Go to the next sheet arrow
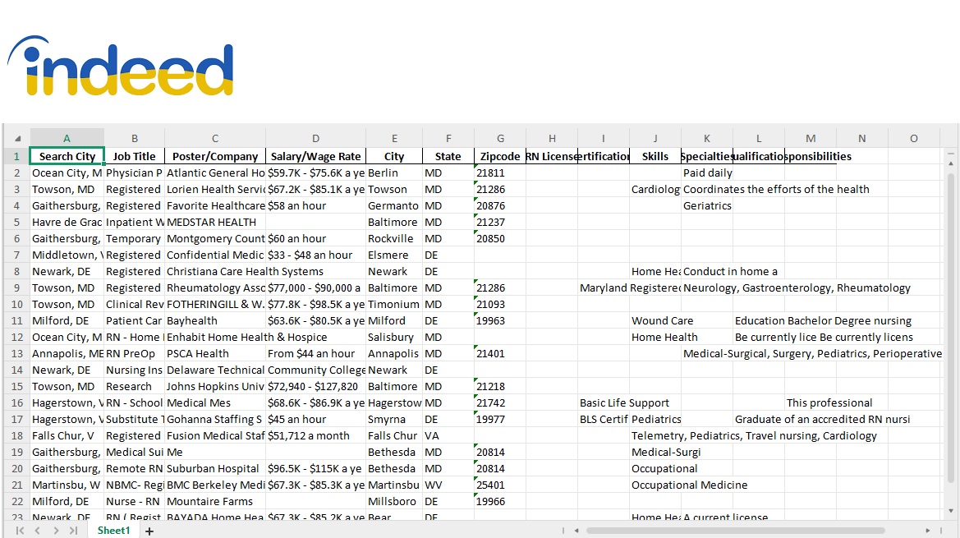 pyautogui.click(x=56, y=531)
